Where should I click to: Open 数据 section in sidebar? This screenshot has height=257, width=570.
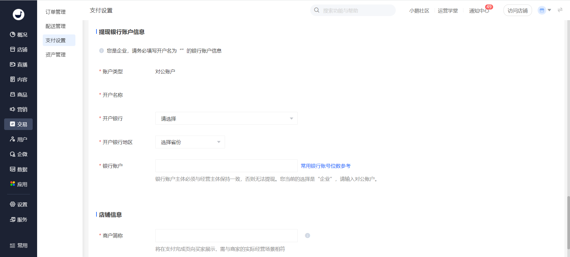click(x=18, y=169)
